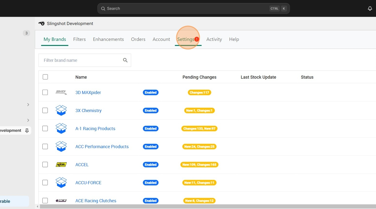The height and width of the screenshot is (209, 376).
Task: Open the ACCEL brand link
Action: pyautogui.click(x=82, y=165)
